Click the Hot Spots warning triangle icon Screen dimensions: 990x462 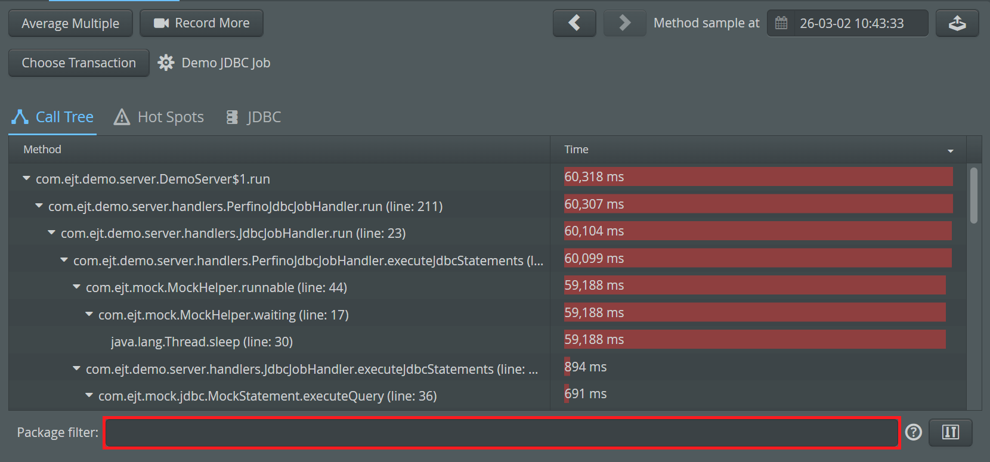(122, 117)
